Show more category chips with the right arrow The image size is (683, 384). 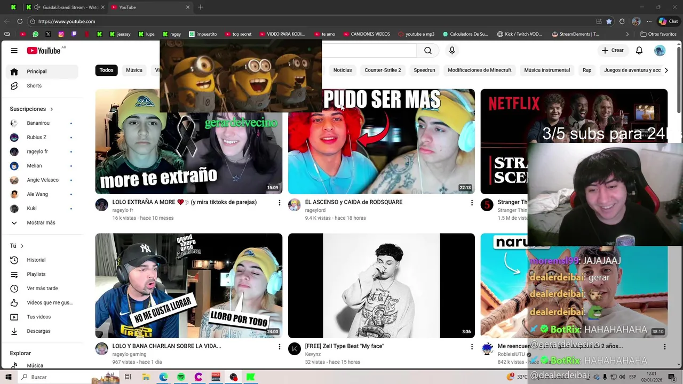click(666, 70)
